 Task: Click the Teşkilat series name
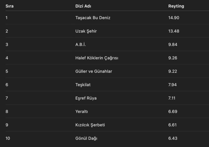tap(83, 85)
